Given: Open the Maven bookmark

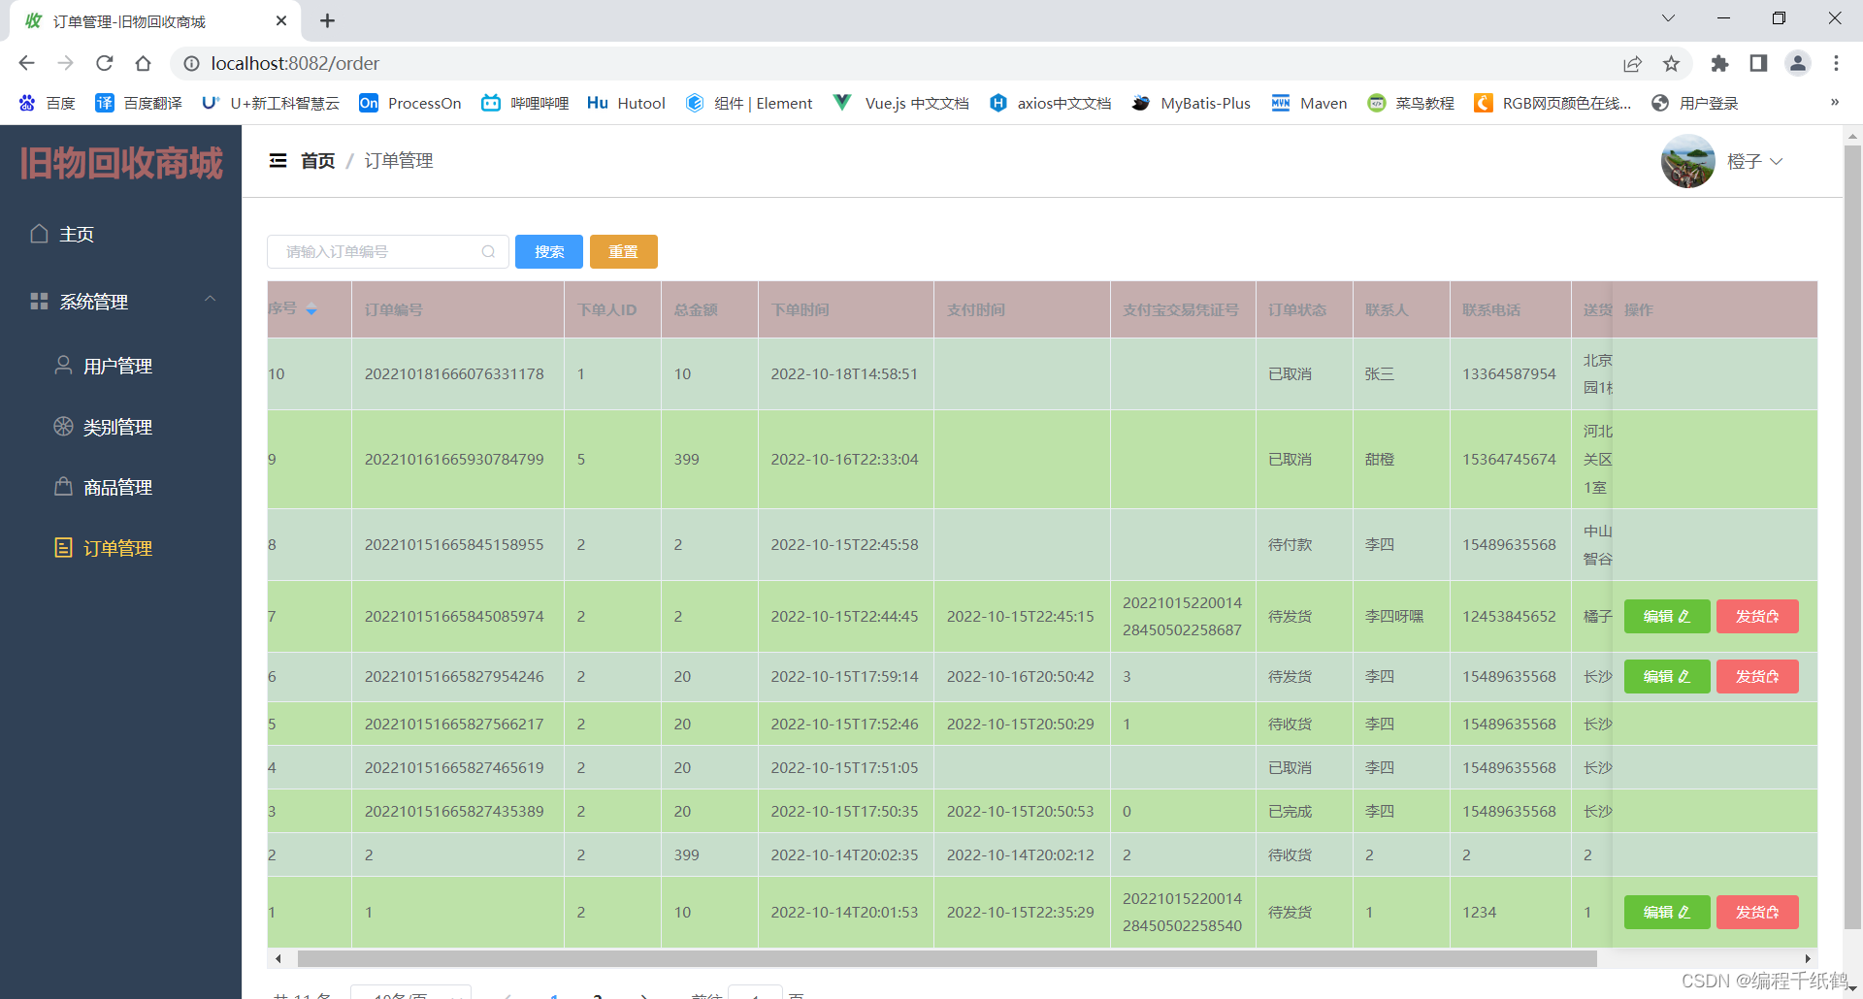Looking at the screenshot, I should click(1309, 103).
